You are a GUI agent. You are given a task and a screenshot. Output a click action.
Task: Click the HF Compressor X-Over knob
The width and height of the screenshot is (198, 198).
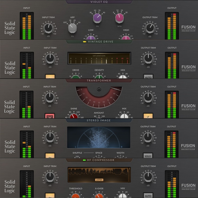(99, 195)
